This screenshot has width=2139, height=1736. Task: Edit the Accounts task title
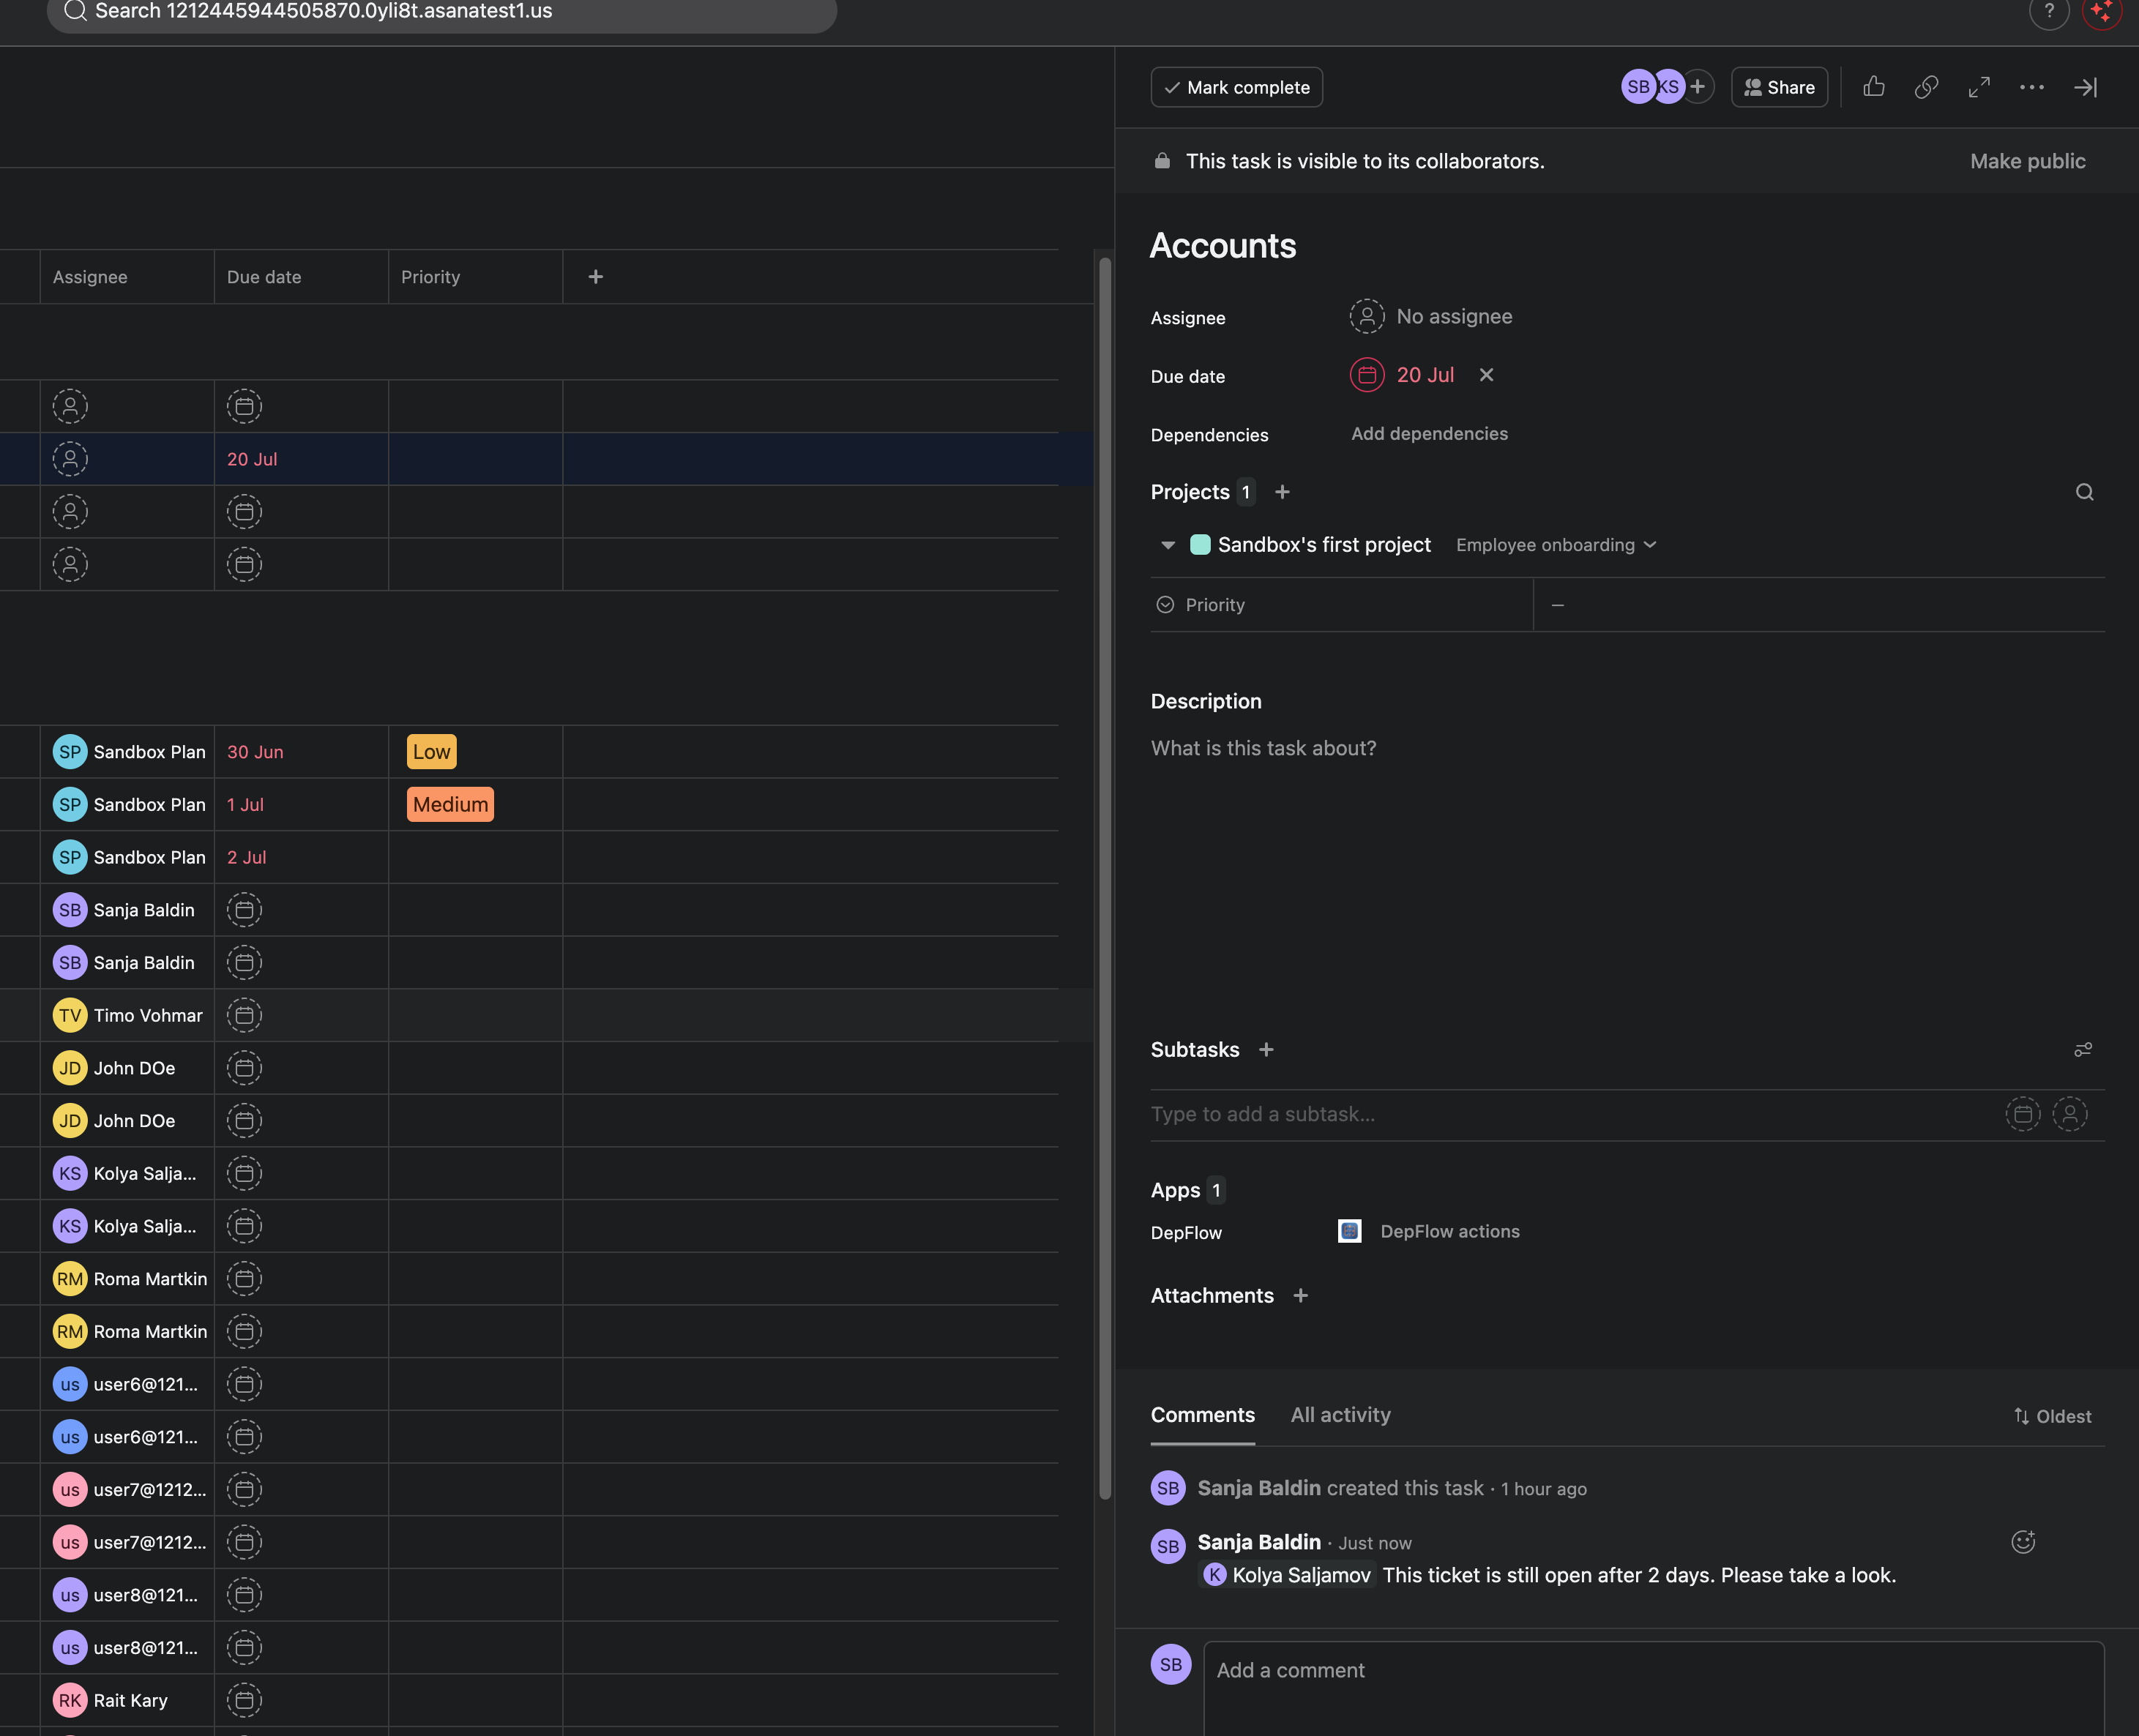tap(1222, 246)
